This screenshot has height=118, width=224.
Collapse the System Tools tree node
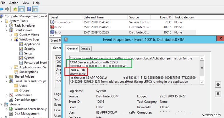coord(2,21)
